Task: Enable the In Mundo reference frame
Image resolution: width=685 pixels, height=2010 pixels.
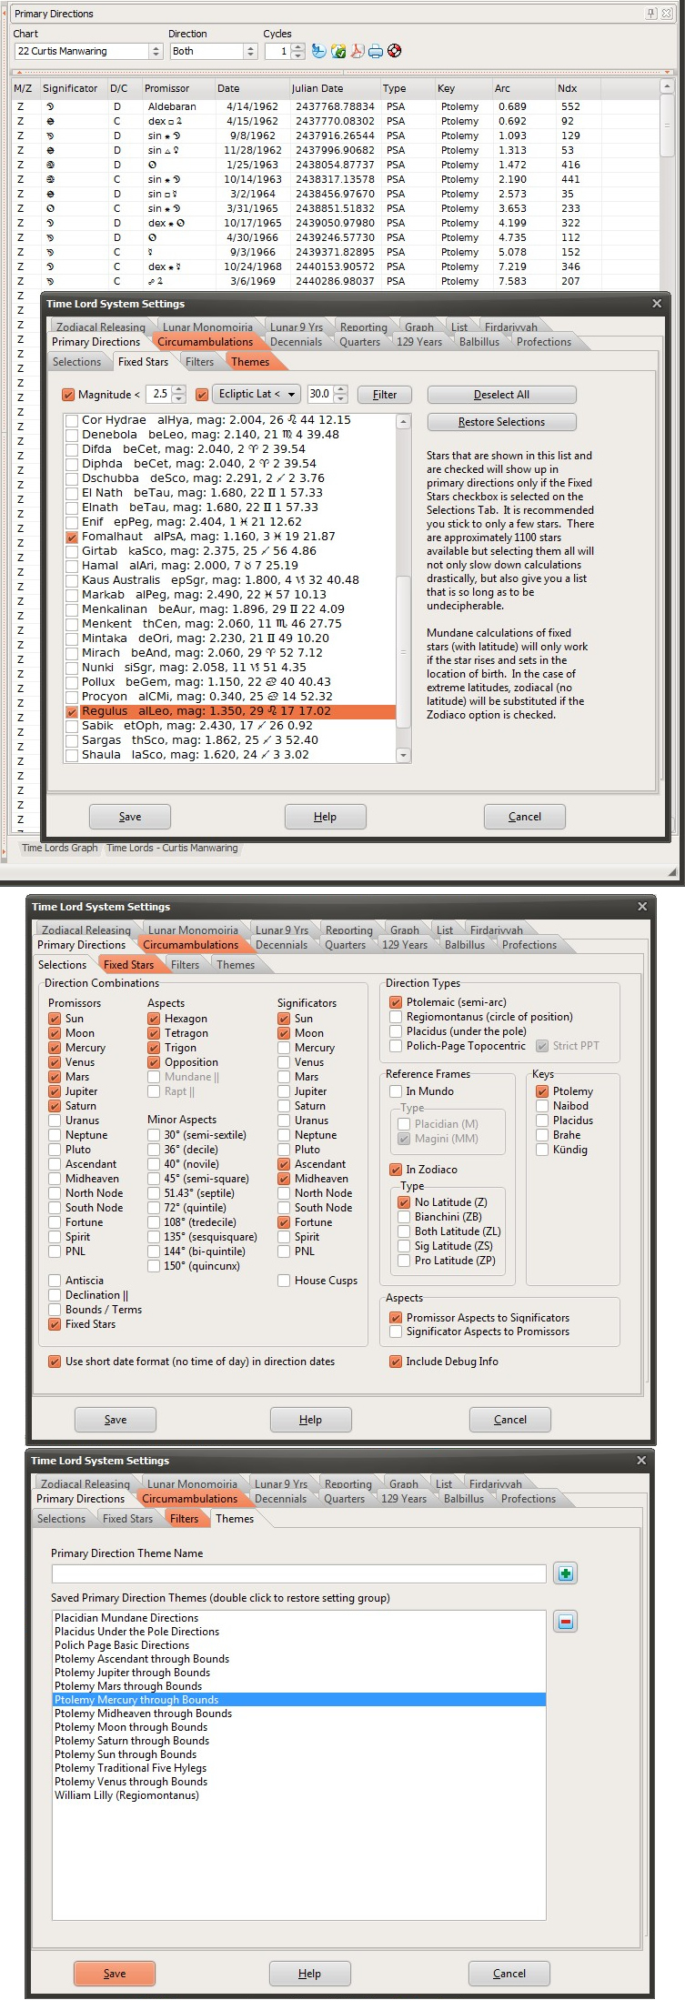Action: [396, 1091]
